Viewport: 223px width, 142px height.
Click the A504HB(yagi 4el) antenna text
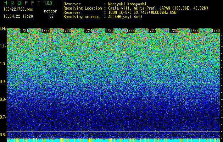pyautogui.click(x=125, y=17)
